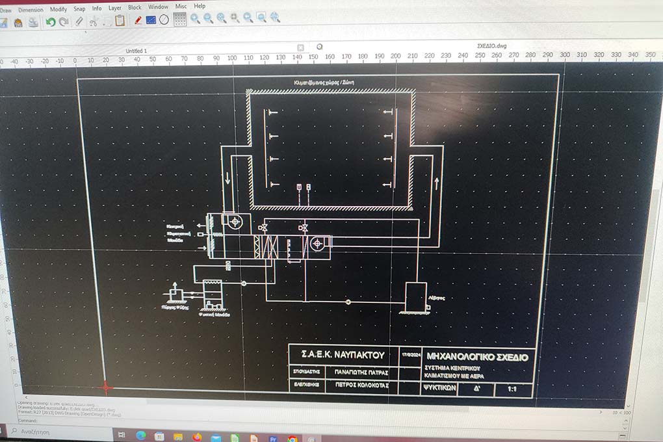Click the Paste clipboard icon
The width and height of the screenshot is (663, 442).
point(120,21)
